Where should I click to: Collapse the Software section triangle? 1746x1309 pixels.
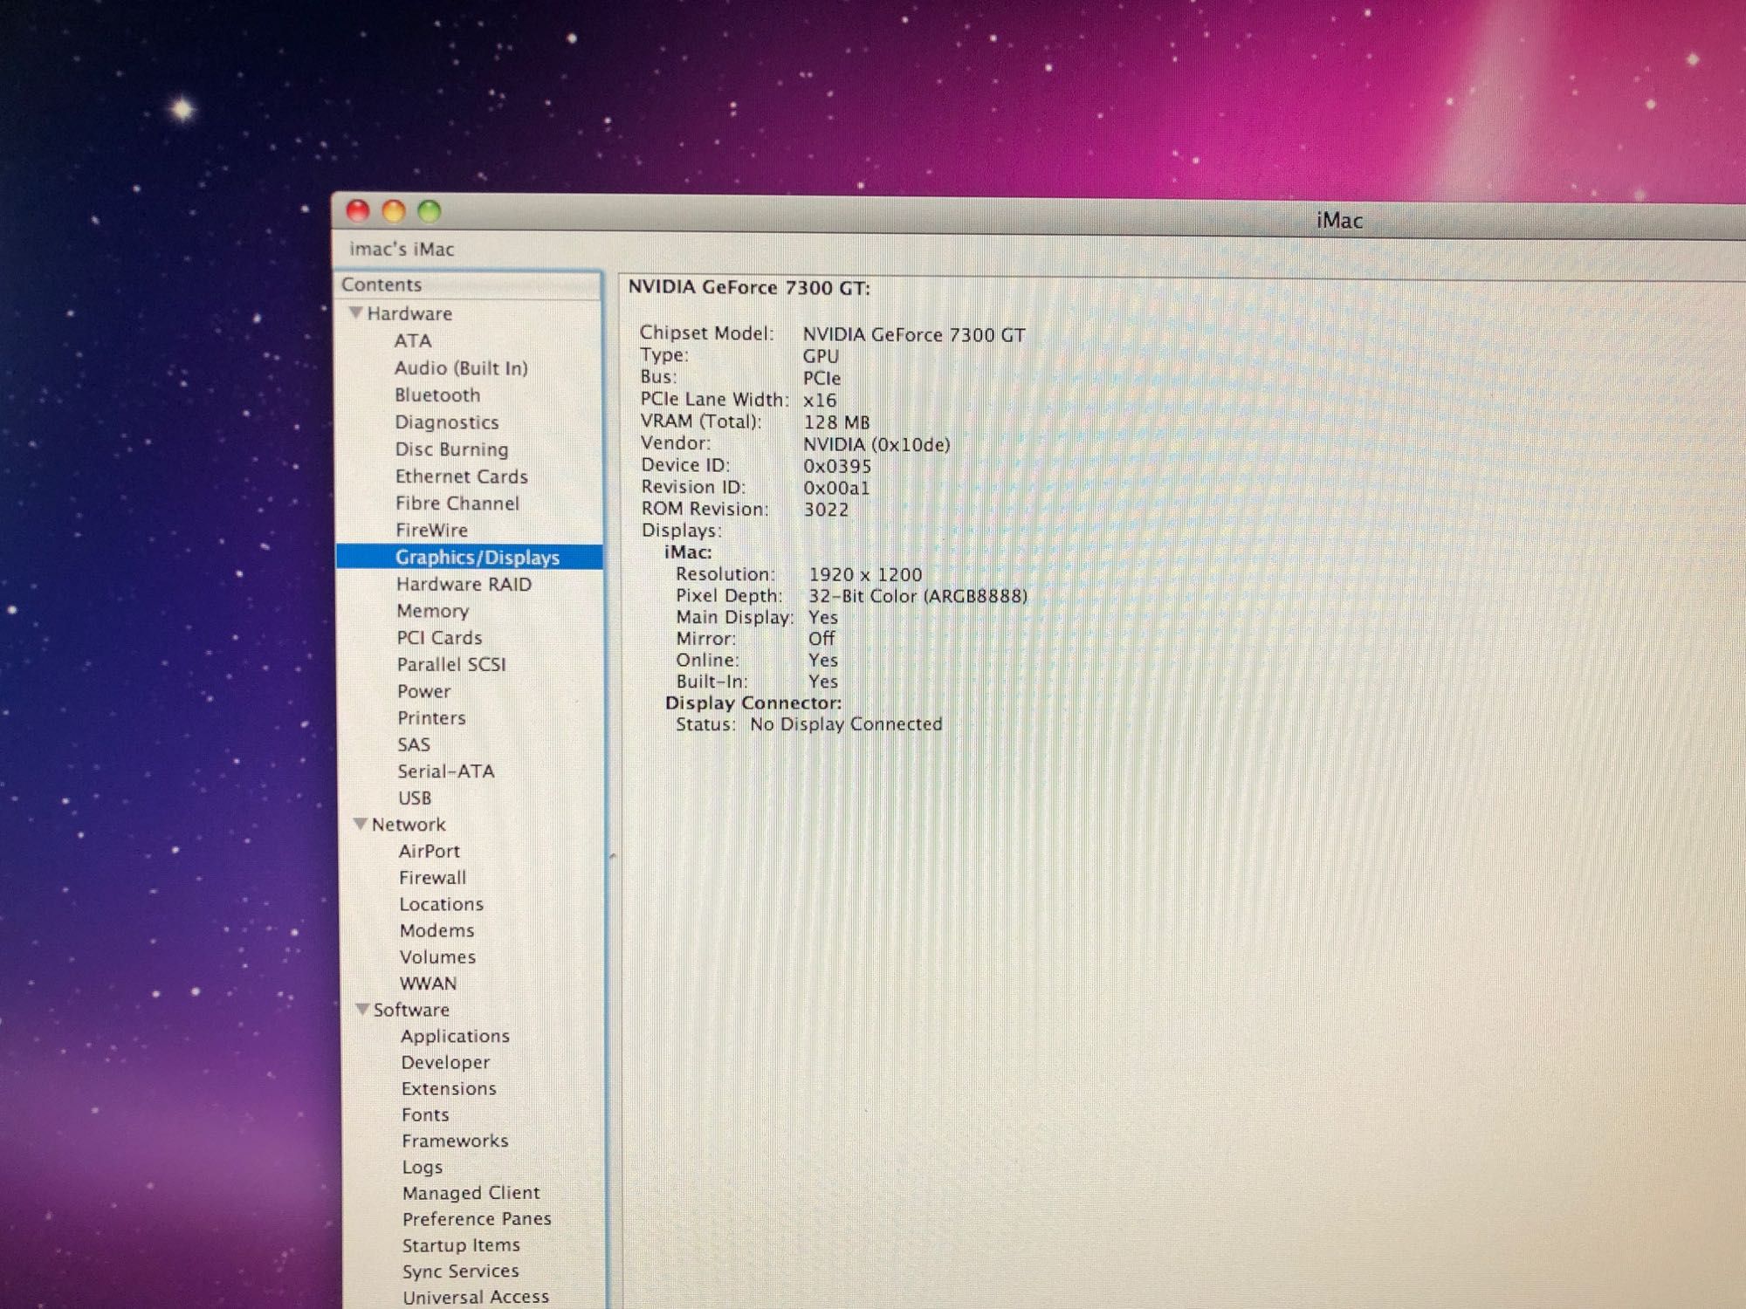pyautogui.click(x=362, y=1009)
